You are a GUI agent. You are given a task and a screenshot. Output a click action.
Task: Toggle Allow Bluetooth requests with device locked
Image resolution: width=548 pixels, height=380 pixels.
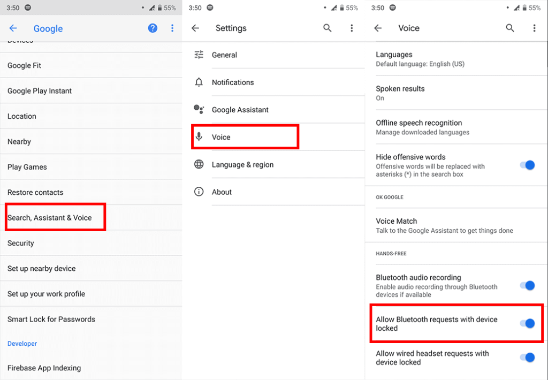(527, 323)
